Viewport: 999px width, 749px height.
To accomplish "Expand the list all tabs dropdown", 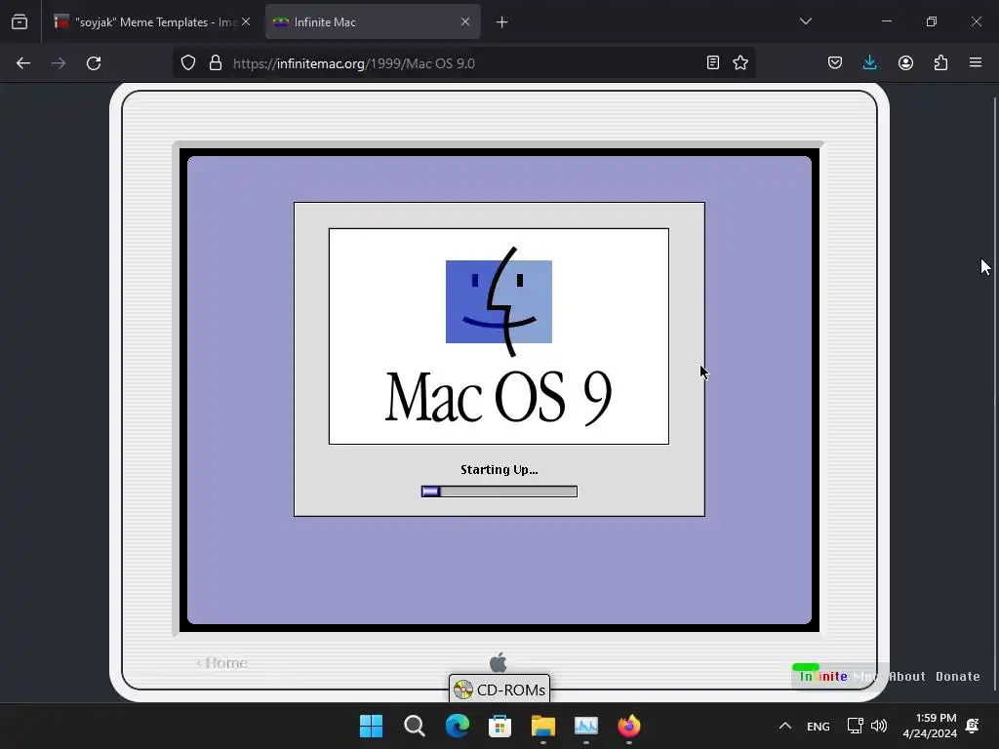I will [805, 21].
